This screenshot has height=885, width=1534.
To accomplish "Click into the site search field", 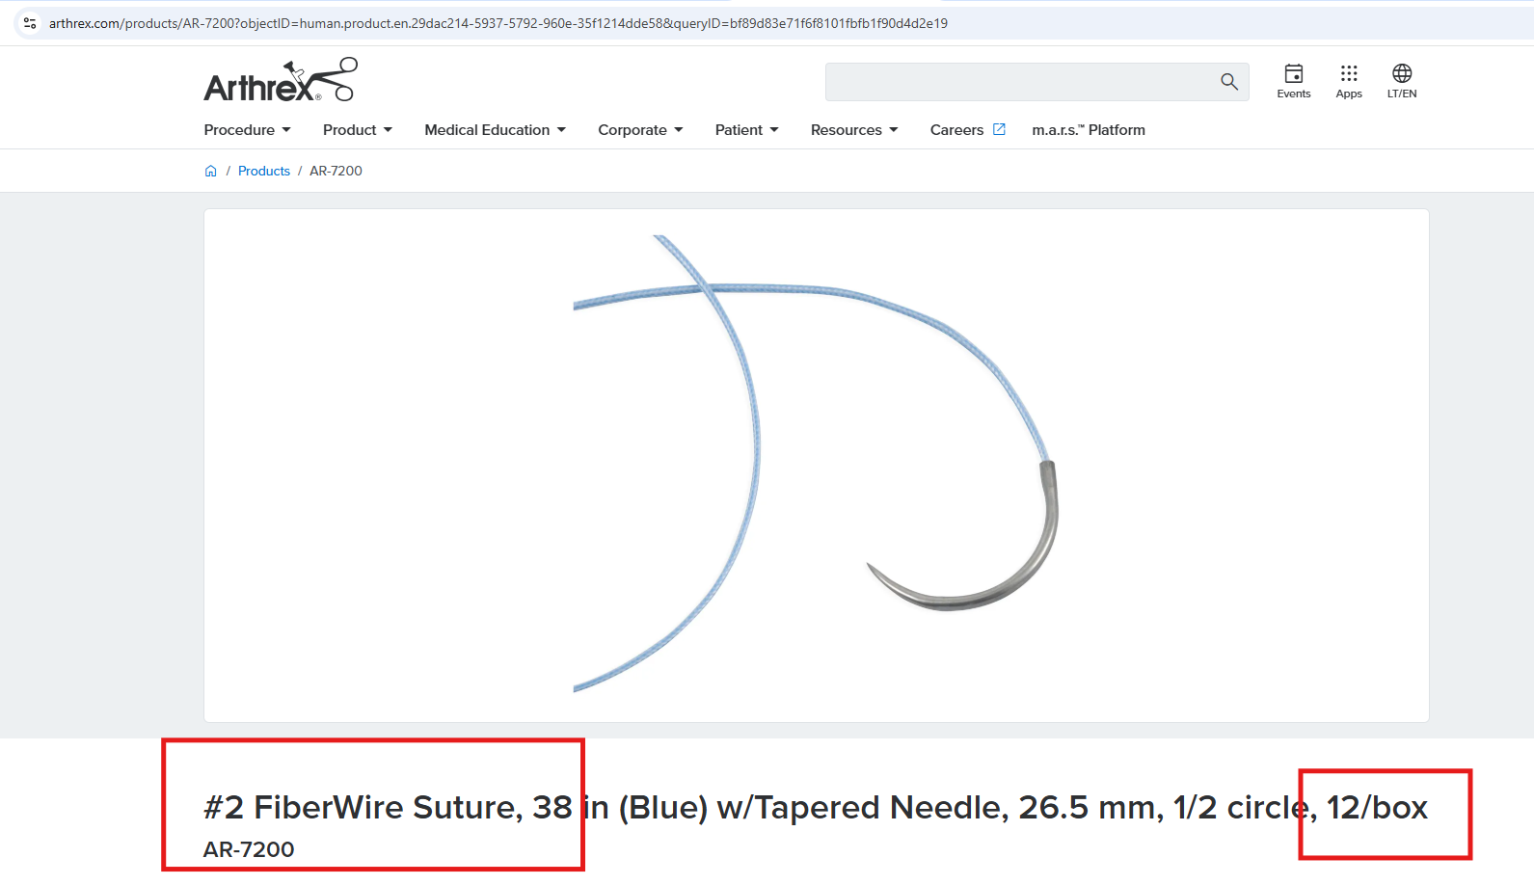I will tap(1017, 82).
